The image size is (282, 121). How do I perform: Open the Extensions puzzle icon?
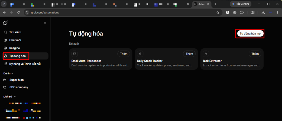coord(242,12)
